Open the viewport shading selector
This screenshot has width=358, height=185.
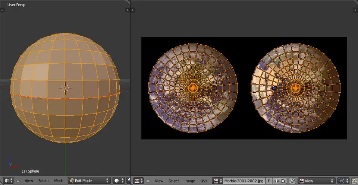pyautogui.click(x=119, y=181)
